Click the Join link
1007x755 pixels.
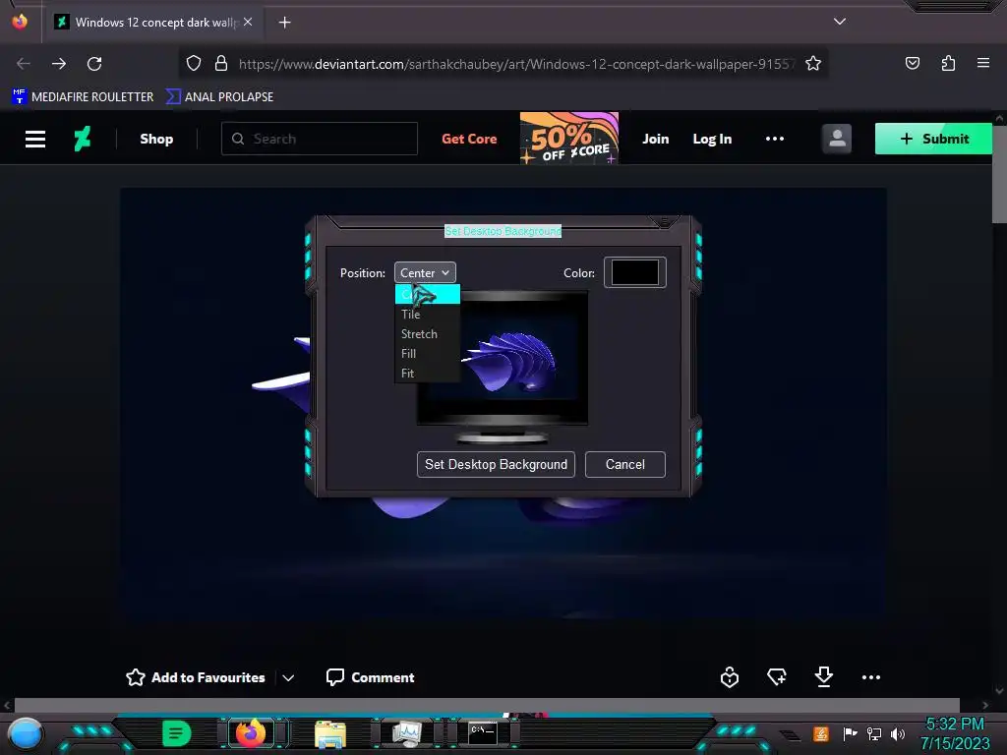click(x=656, y=139)
